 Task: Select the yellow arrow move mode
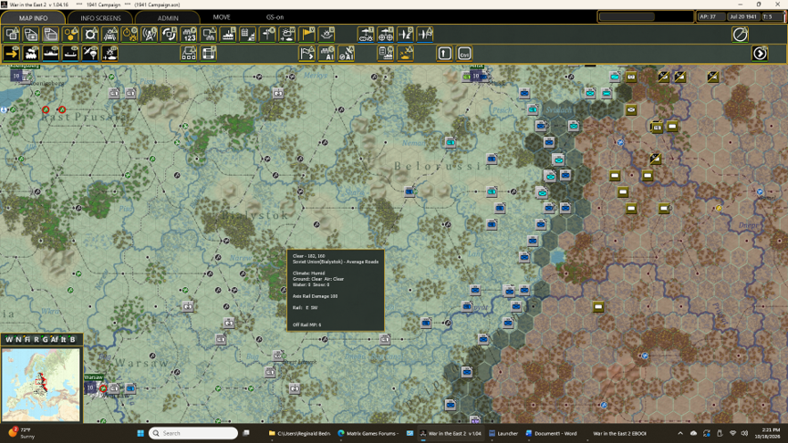coord(12,53)
